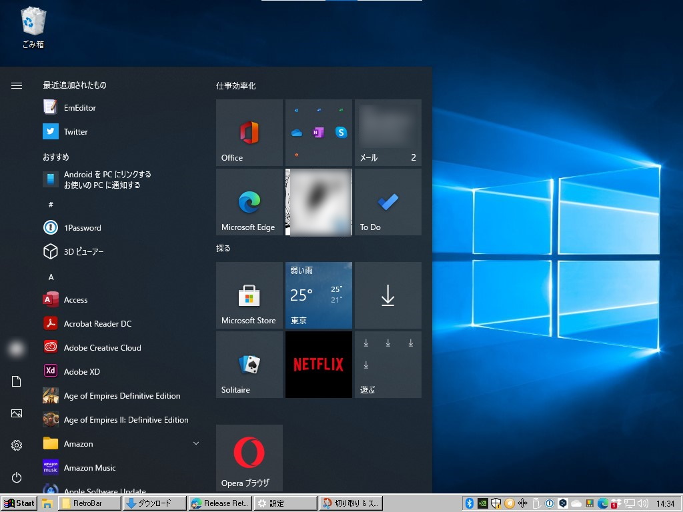Click File Explorer quick launch icon on taskbar
Image resolution: width=683 pixels, height=512 pixels.
(x=47, y=503)
